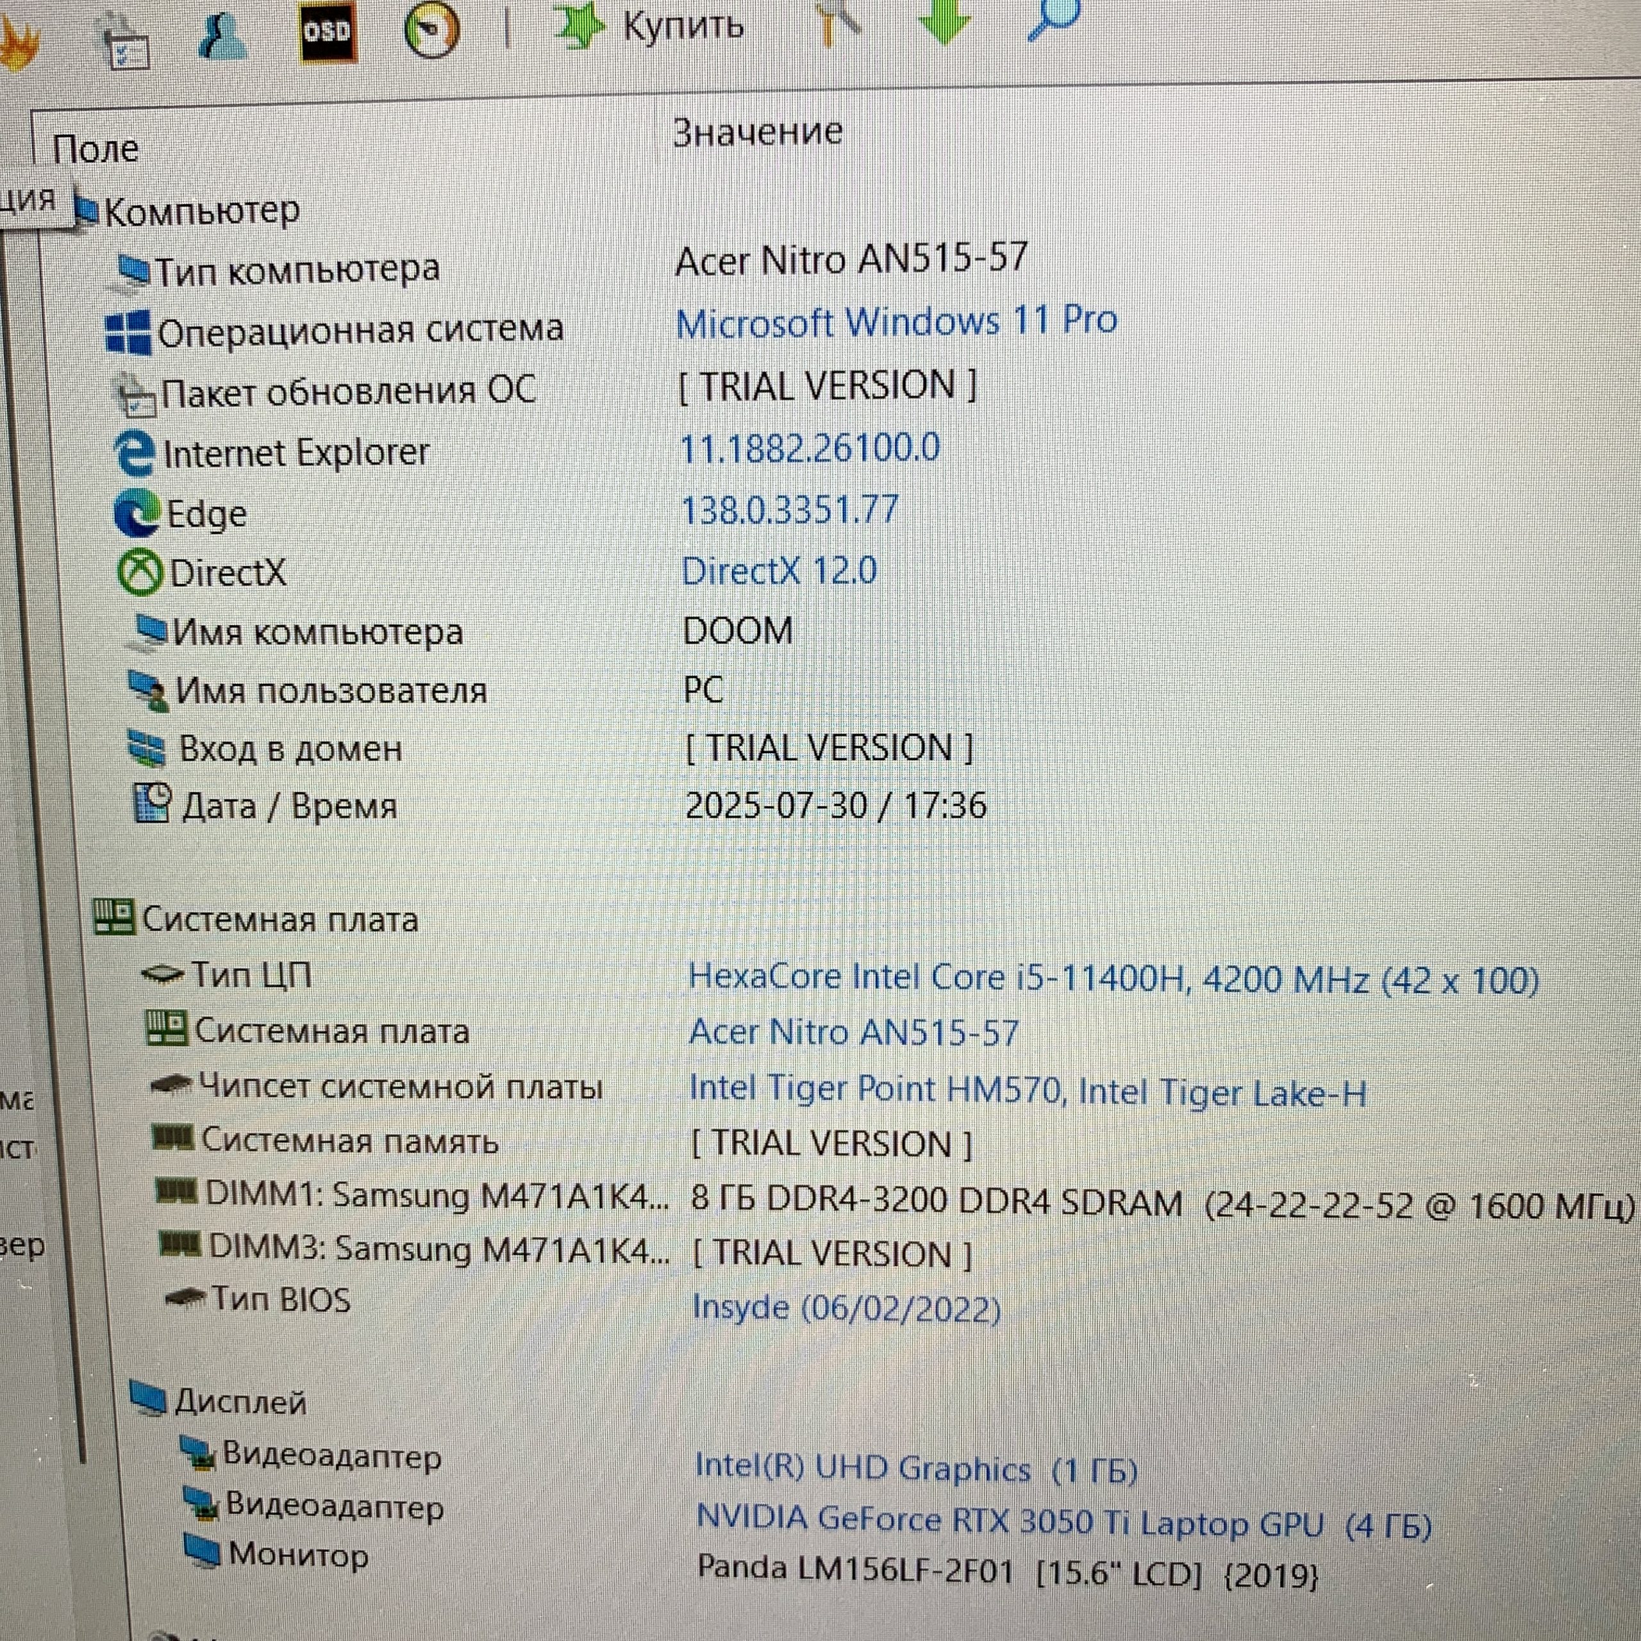Select the Тип BIOS row
Image resolution: width=1641 pixels, height=1641 pixels.
click(x=280, y=1301)
